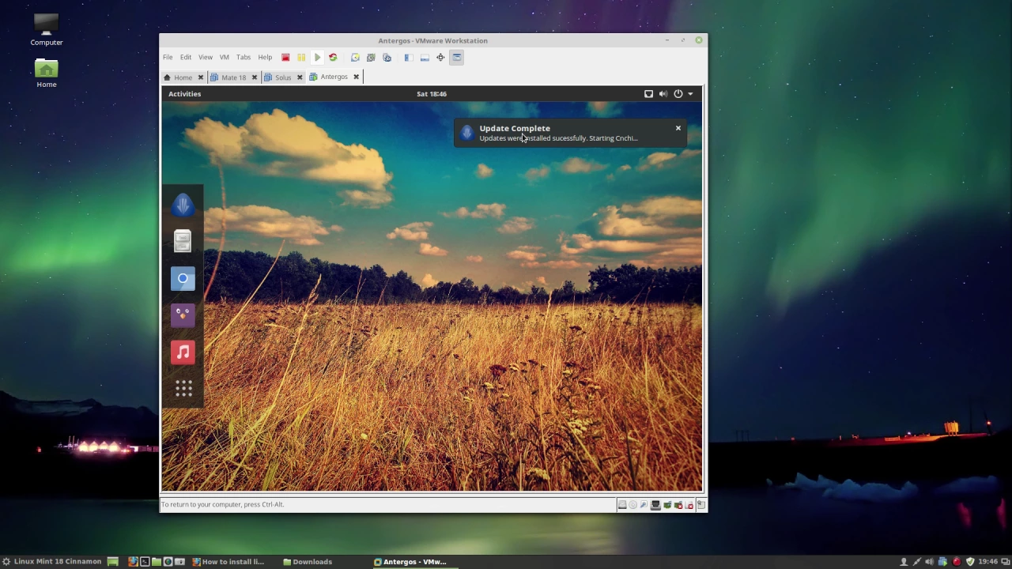Click the green play power on icon
Image resolution: width=1012 pixels, height=569 pixels.
pyautogui.click(x=317, y=57)
